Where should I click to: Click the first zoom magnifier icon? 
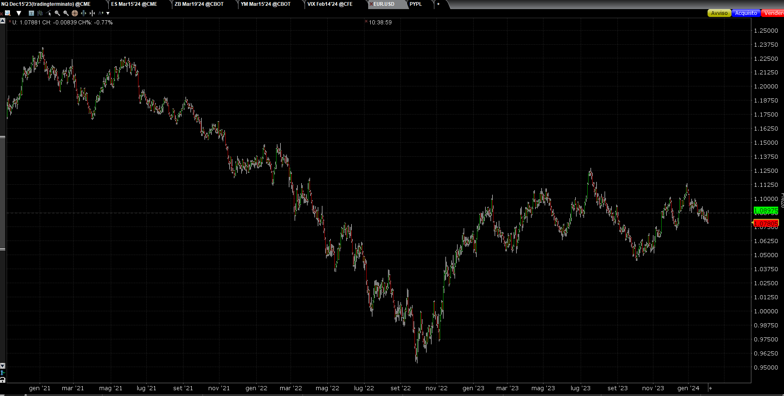pos(57,13)
